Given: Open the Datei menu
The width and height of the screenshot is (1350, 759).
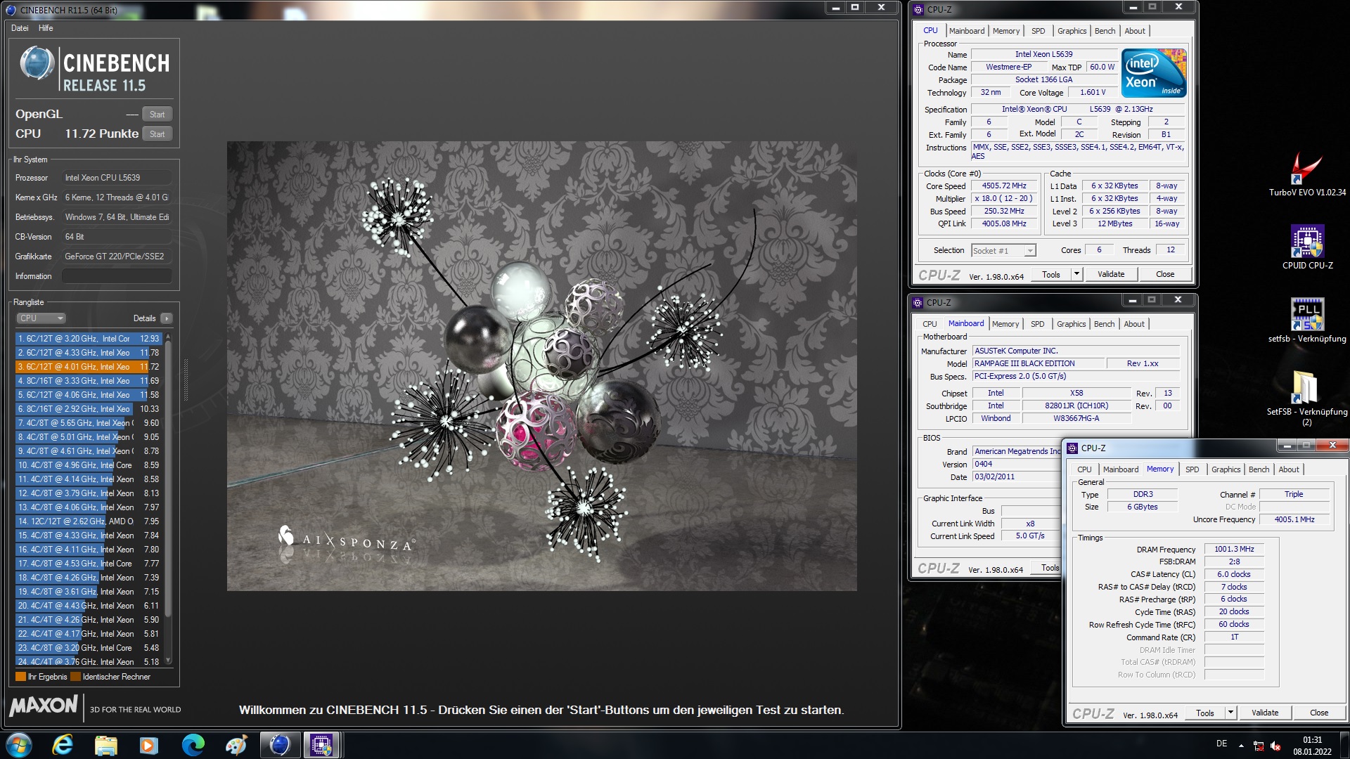Looking at the screenshot, I should click(x=20, y=28).
